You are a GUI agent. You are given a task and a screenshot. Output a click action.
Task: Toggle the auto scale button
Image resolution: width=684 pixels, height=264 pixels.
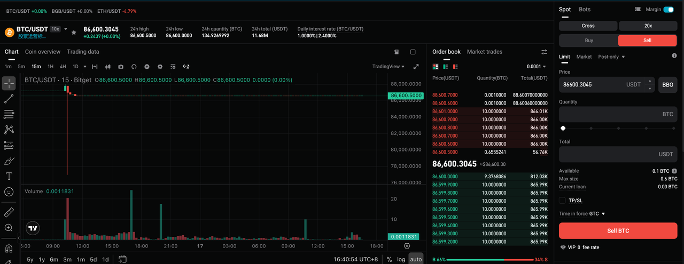click(x=416, y=259)
